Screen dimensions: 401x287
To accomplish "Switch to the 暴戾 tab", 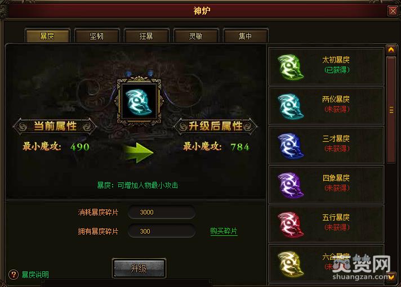I will click(x=47, y=36).
